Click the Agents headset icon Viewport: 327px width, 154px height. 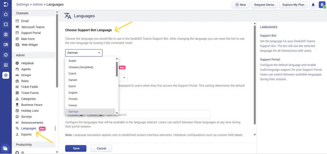(x=17, y=69)
